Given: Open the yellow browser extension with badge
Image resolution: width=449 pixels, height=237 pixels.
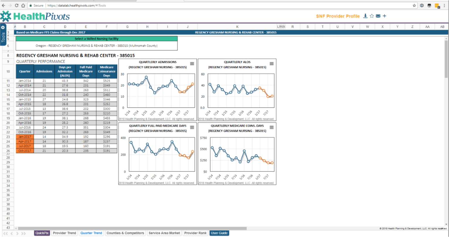Looking at the screenshot, I should coord(437,6).
